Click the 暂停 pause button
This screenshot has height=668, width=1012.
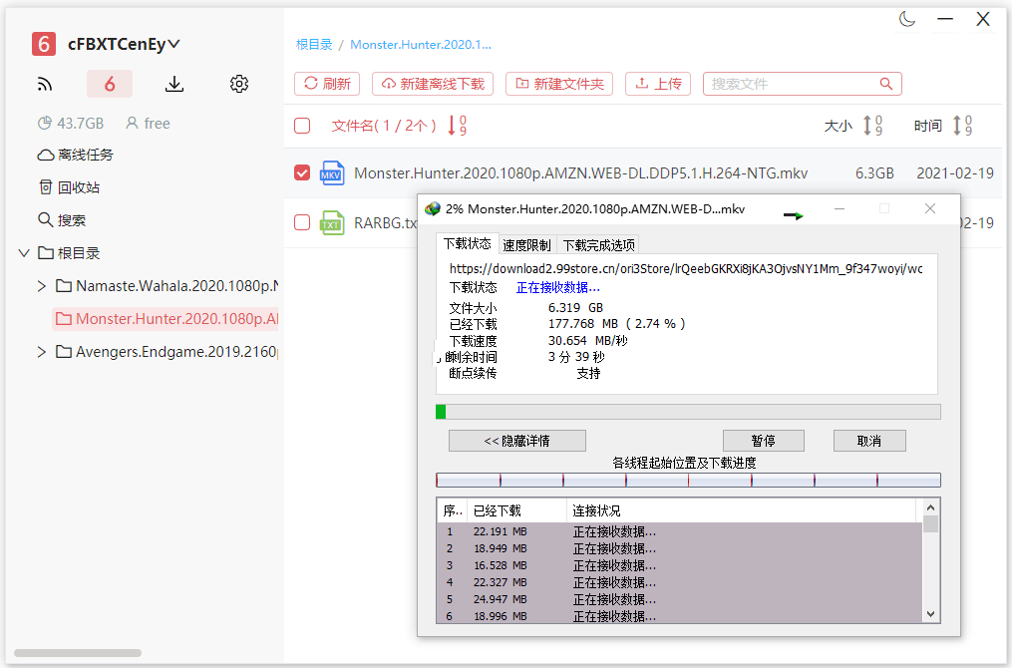point(764,441)
